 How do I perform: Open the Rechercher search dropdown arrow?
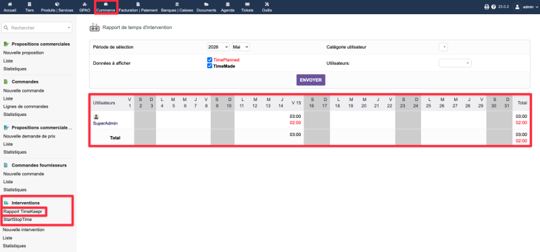(68, 28)
